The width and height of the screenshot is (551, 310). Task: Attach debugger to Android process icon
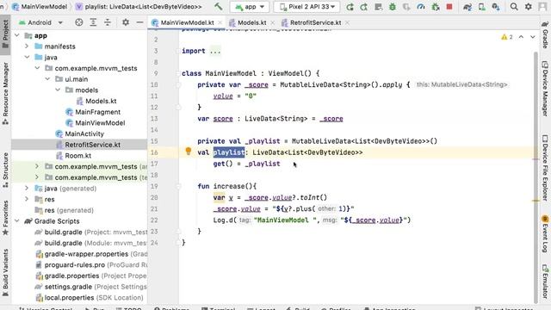click(436, 7)
